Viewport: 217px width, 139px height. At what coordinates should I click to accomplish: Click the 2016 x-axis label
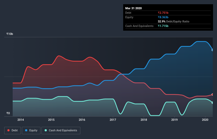[x=82, y=120]
